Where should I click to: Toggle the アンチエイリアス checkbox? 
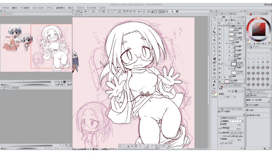click(221, 143)
